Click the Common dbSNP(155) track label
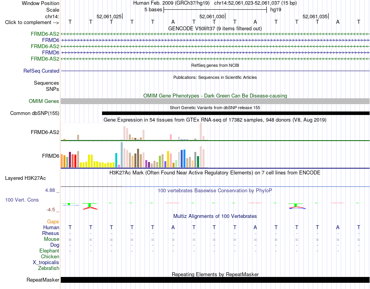 35,113
